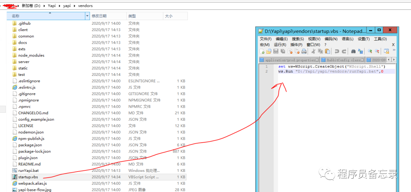Select the config_example.json file
Screen dimensions: 411x192
coord(33,120)
